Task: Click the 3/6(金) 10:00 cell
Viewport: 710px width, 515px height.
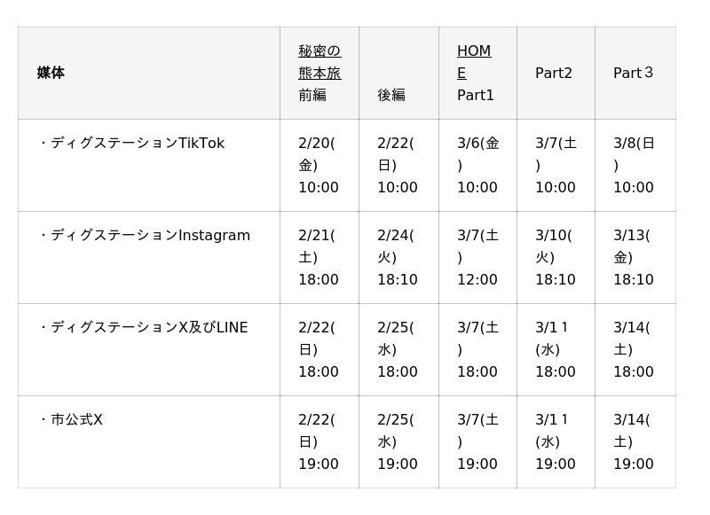Action: click(x=477, y=165)
